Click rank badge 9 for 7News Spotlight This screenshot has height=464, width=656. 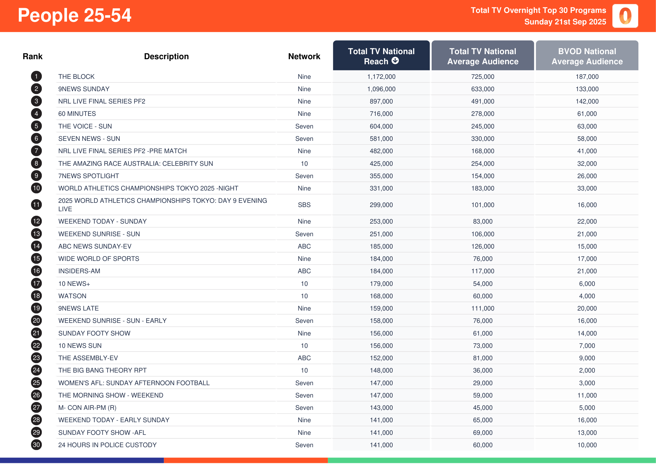[x=36, y=176]
